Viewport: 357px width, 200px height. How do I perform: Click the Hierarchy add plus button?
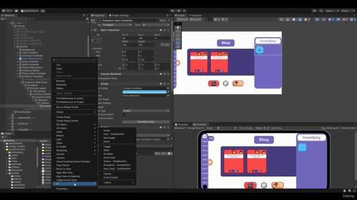[x=3, y=19]
